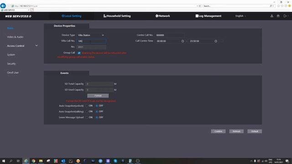Open the Device Type dropdown

(91, 35)
